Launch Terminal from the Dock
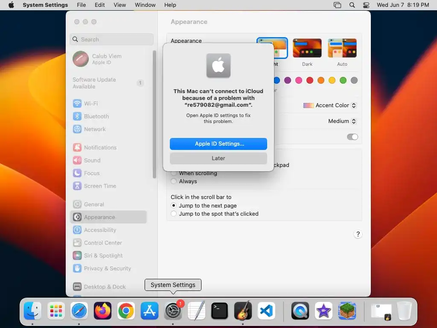 [220, 310]
